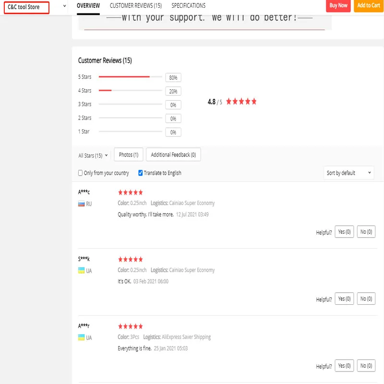384x384 pixels.
Task: Click the Add to Cart button
Action: (x=369, y=6)
